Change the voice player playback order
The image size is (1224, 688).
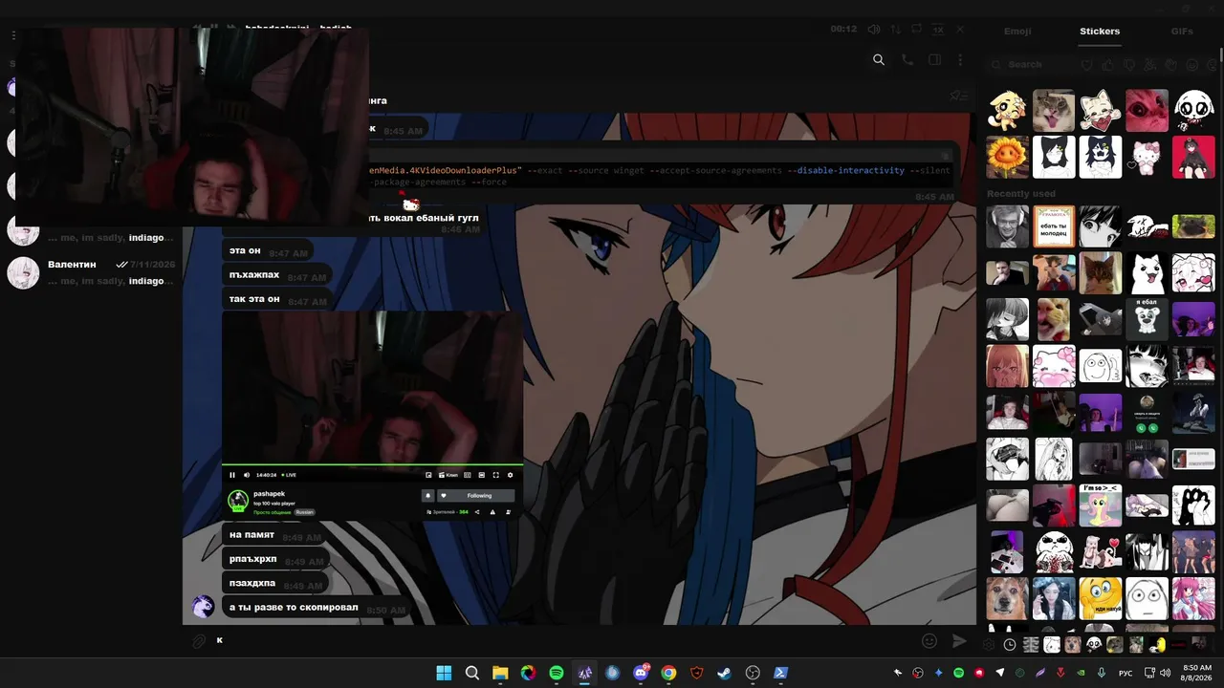click(x=896, y=30)
